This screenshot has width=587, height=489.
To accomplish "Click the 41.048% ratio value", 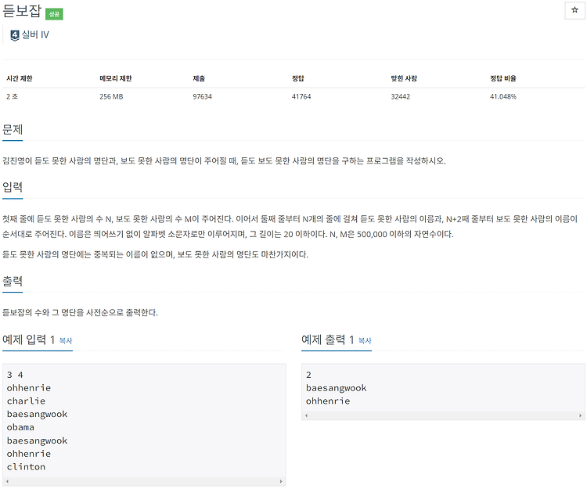I will tap(503, 96).
